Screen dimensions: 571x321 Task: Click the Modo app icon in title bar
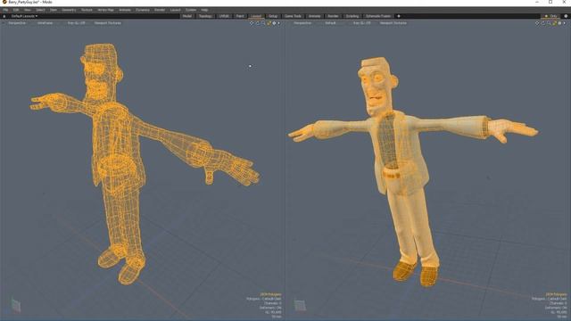(x=4, y=2)
